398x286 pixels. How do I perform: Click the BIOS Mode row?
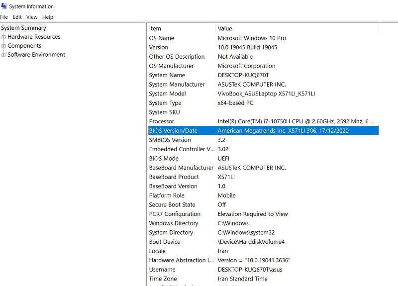263,159
